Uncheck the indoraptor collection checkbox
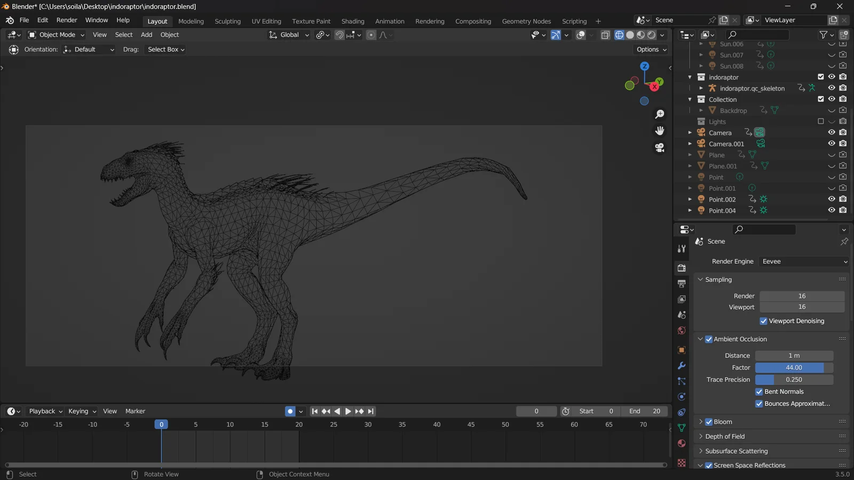The width and height of the screenshot is (854, 480). [821, 76]
